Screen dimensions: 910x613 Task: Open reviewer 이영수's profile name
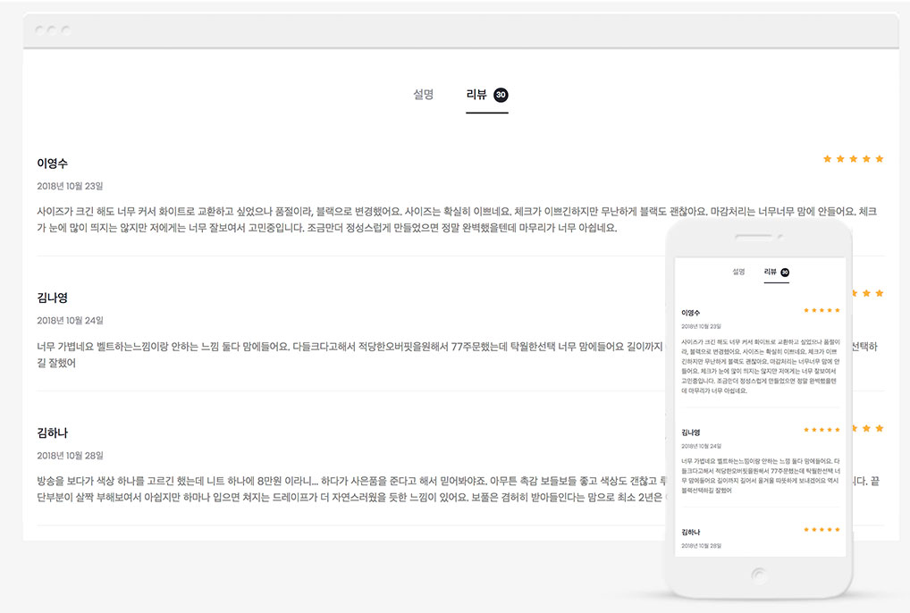coord(52,163)
